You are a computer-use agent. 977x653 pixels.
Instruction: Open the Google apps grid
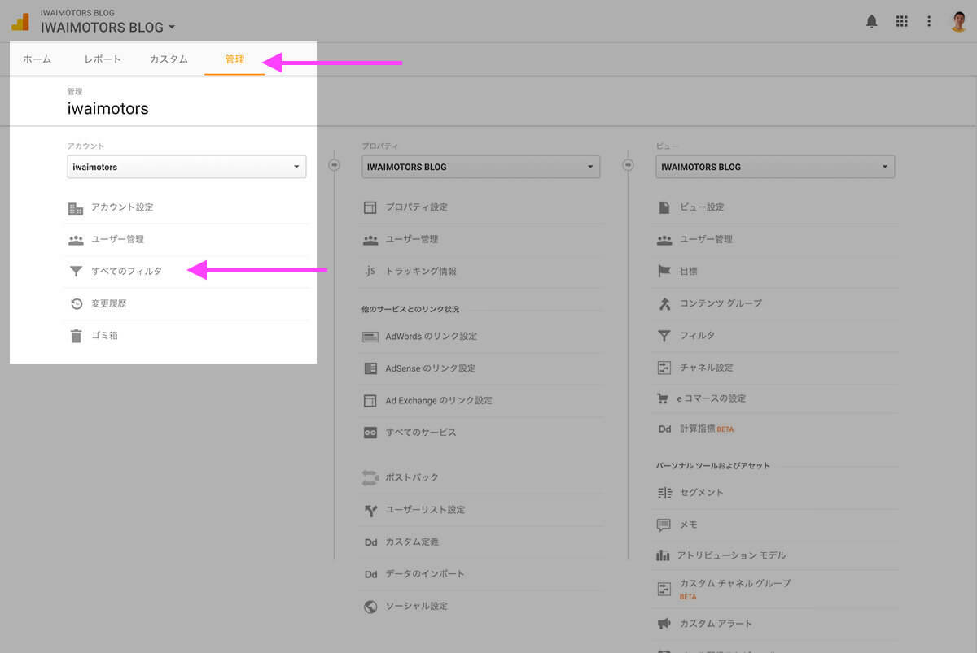(x=901, y=22)
